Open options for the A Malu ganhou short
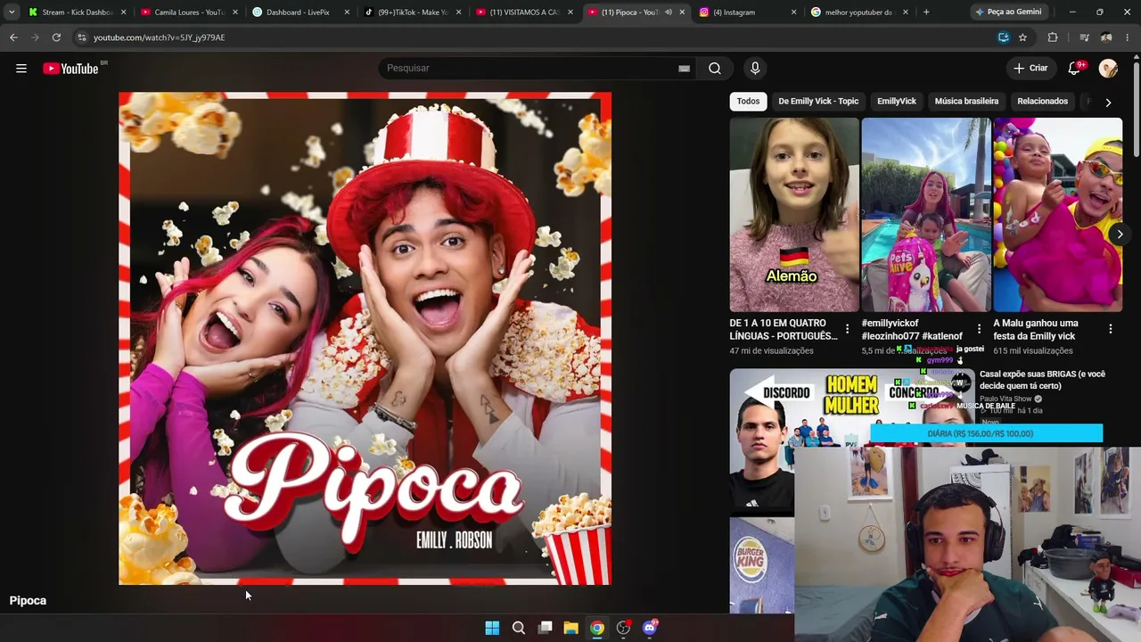Viewport: 1141px width, 642px height. (x=1111, y=330)
